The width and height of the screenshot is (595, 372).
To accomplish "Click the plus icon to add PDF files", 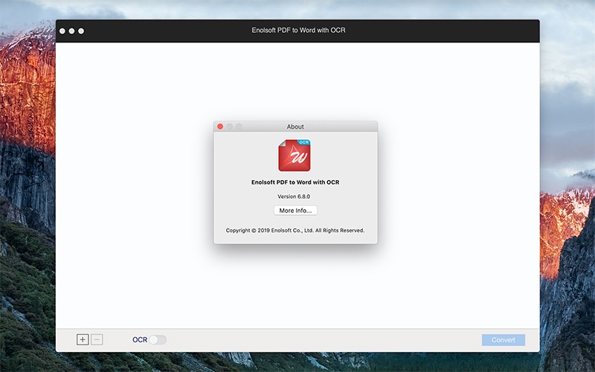I will coord(83,339).
